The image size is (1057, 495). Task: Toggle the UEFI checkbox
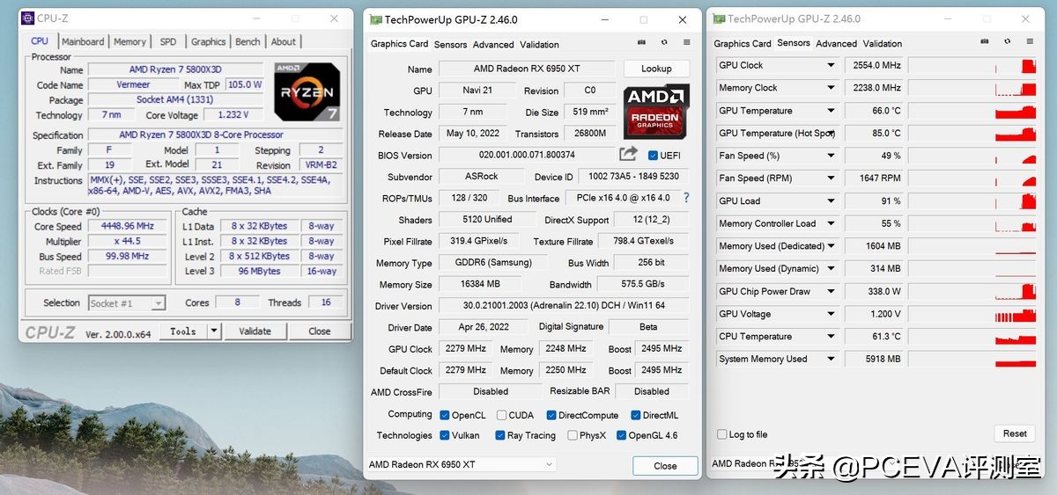(x=653, y=156)
